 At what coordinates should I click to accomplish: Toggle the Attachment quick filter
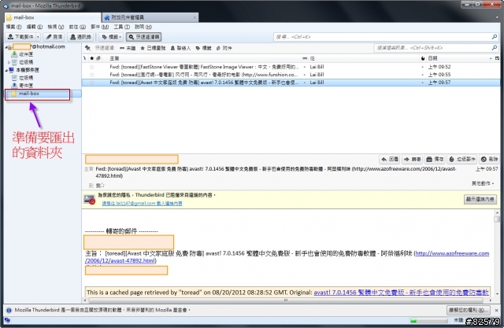click(x=224, y=48)
